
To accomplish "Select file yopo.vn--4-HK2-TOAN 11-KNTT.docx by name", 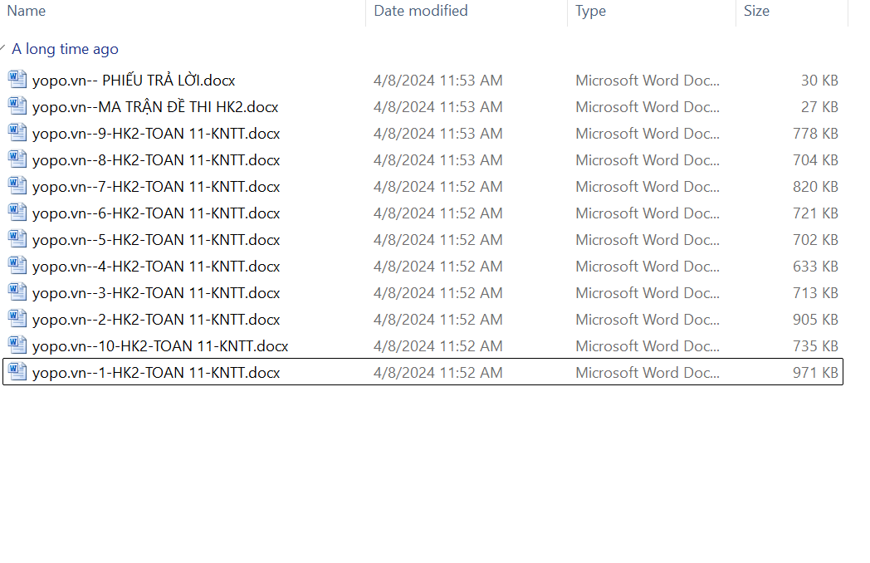I will [156, 267].
